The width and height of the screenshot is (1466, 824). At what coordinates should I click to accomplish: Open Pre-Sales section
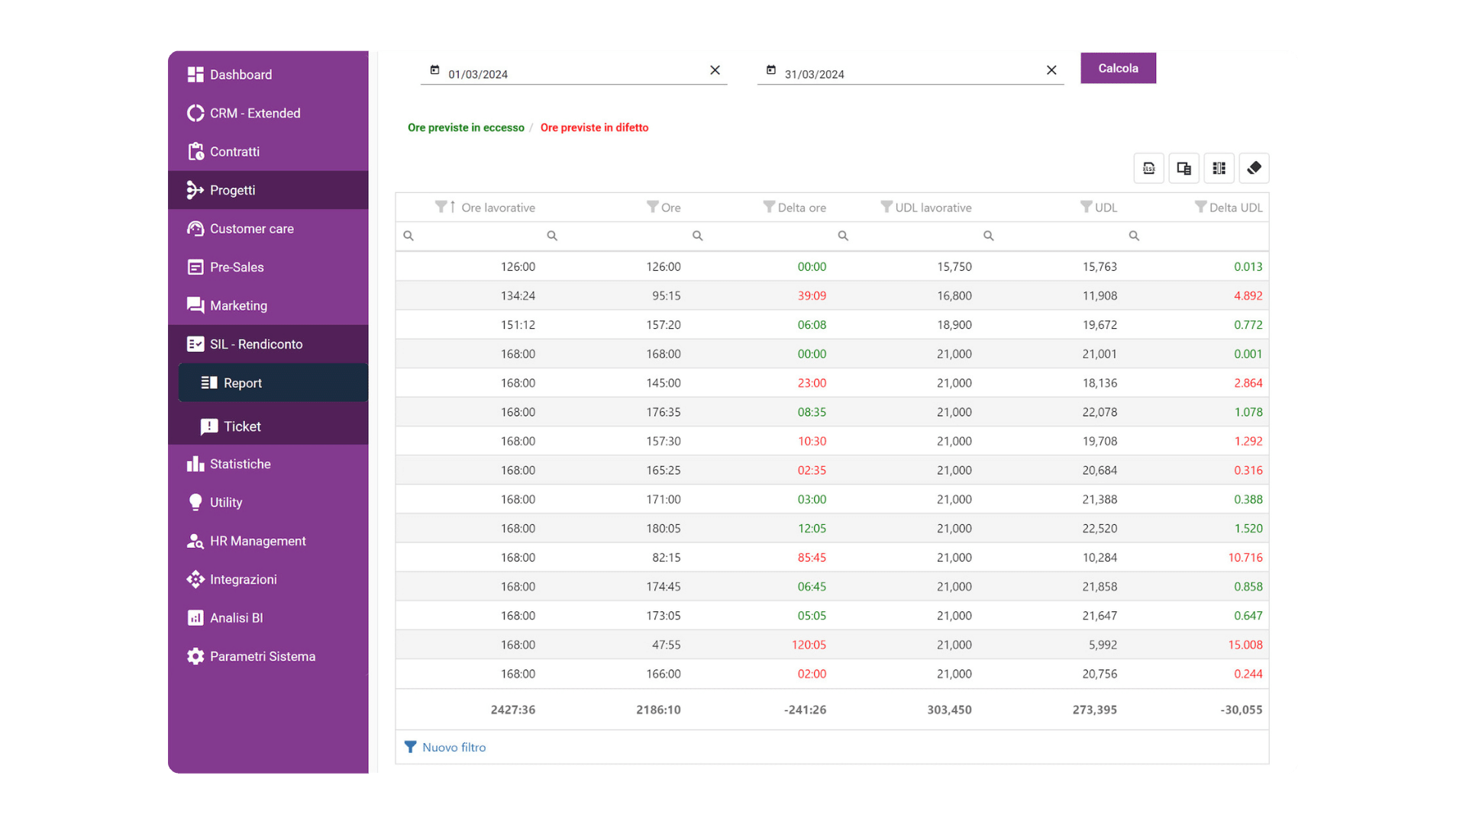click(268, 267)
